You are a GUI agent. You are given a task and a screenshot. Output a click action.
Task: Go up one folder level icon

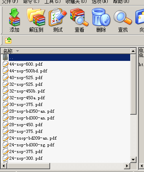pos(8,40)
